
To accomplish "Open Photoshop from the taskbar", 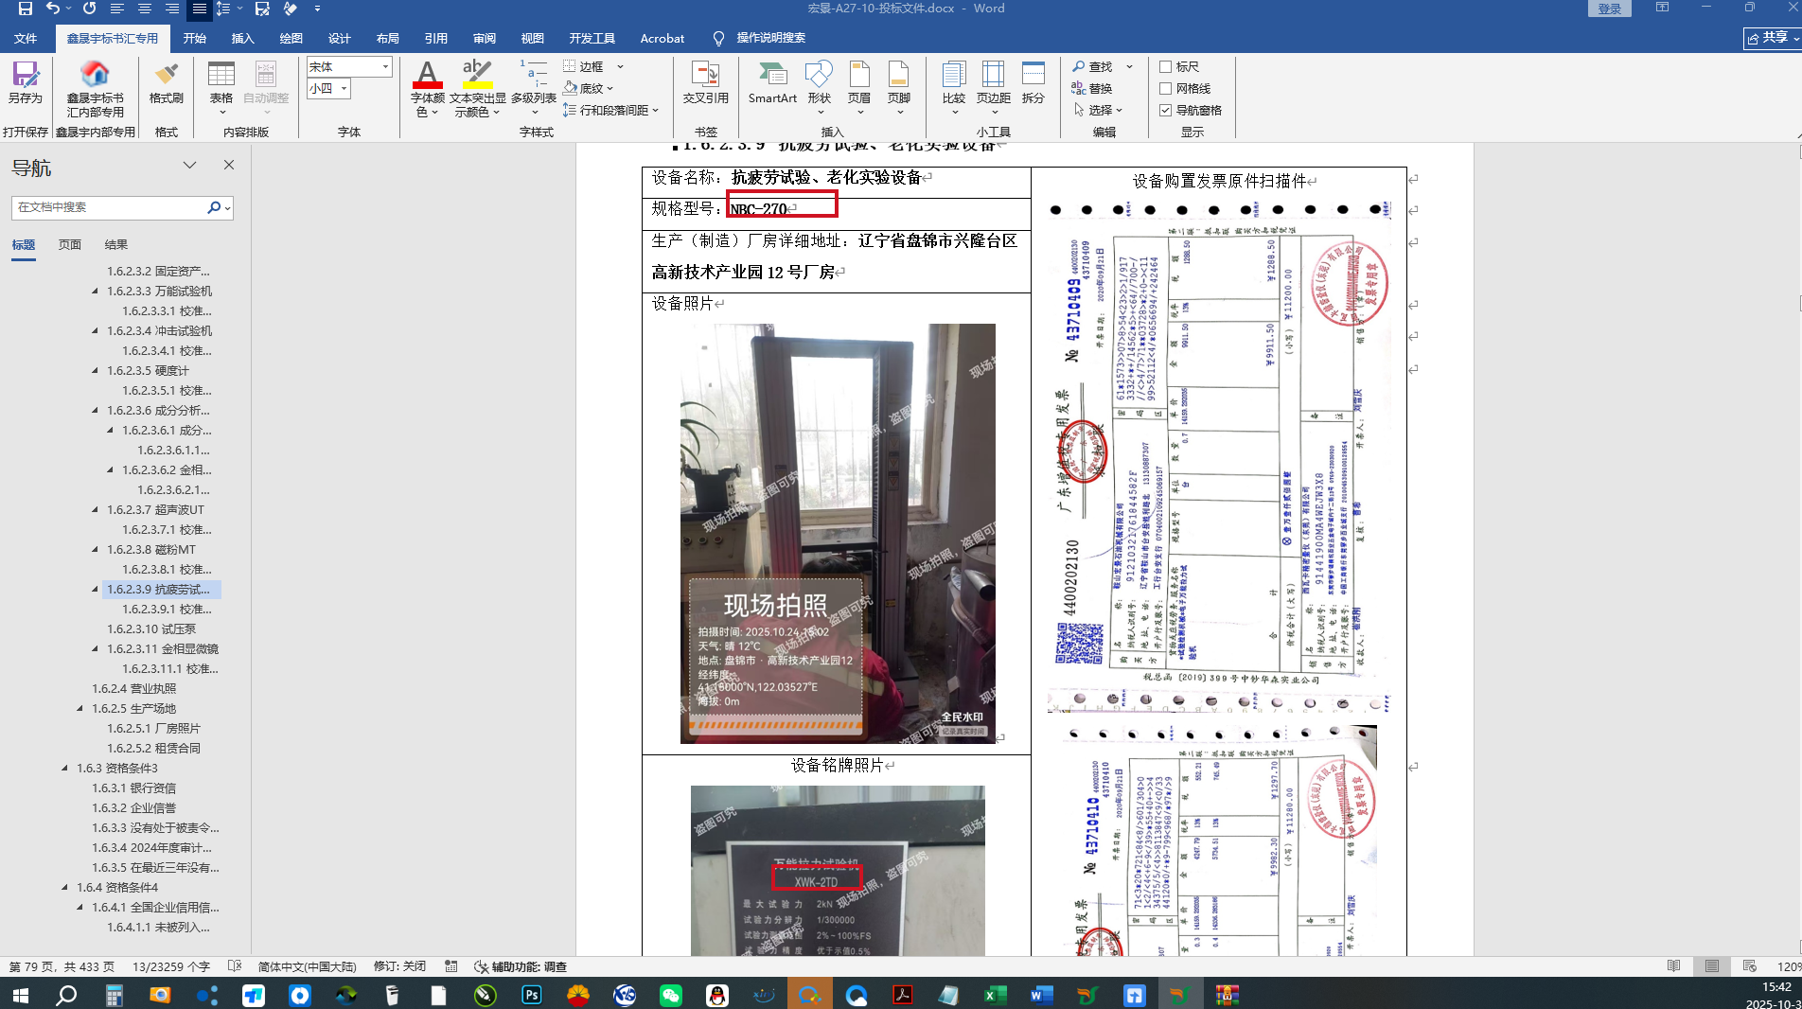I will click(x=532, y=995).
